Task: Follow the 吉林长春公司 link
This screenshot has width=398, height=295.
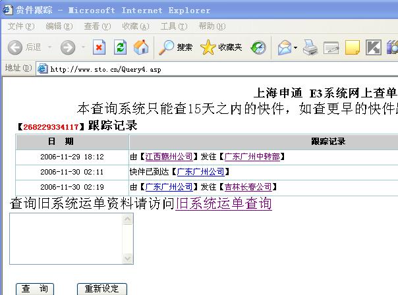Action: point(248,187)
